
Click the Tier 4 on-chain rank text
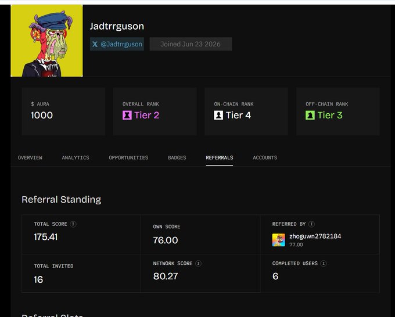pos(238,116)
